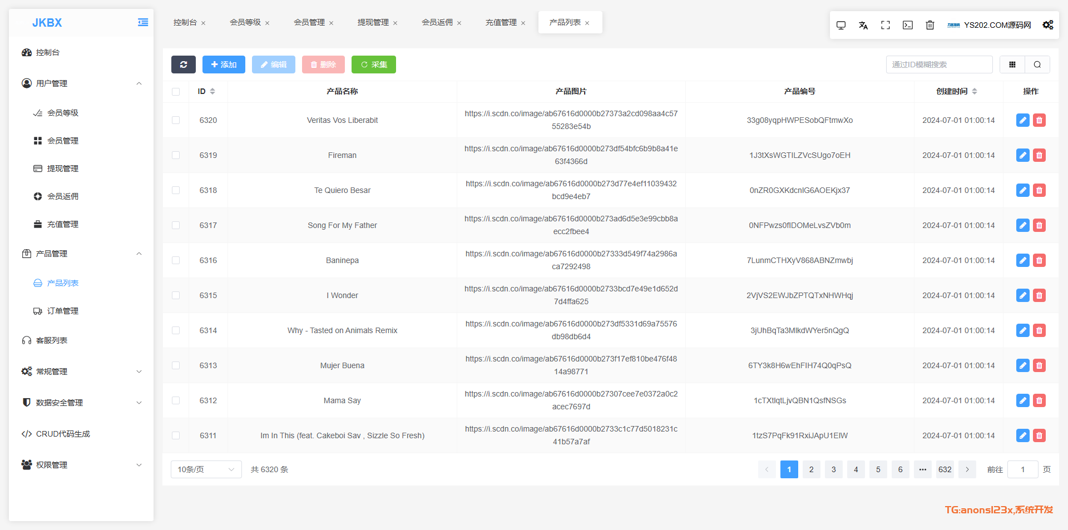Click edit pencil icon for Fireman row

(1022, 155)
